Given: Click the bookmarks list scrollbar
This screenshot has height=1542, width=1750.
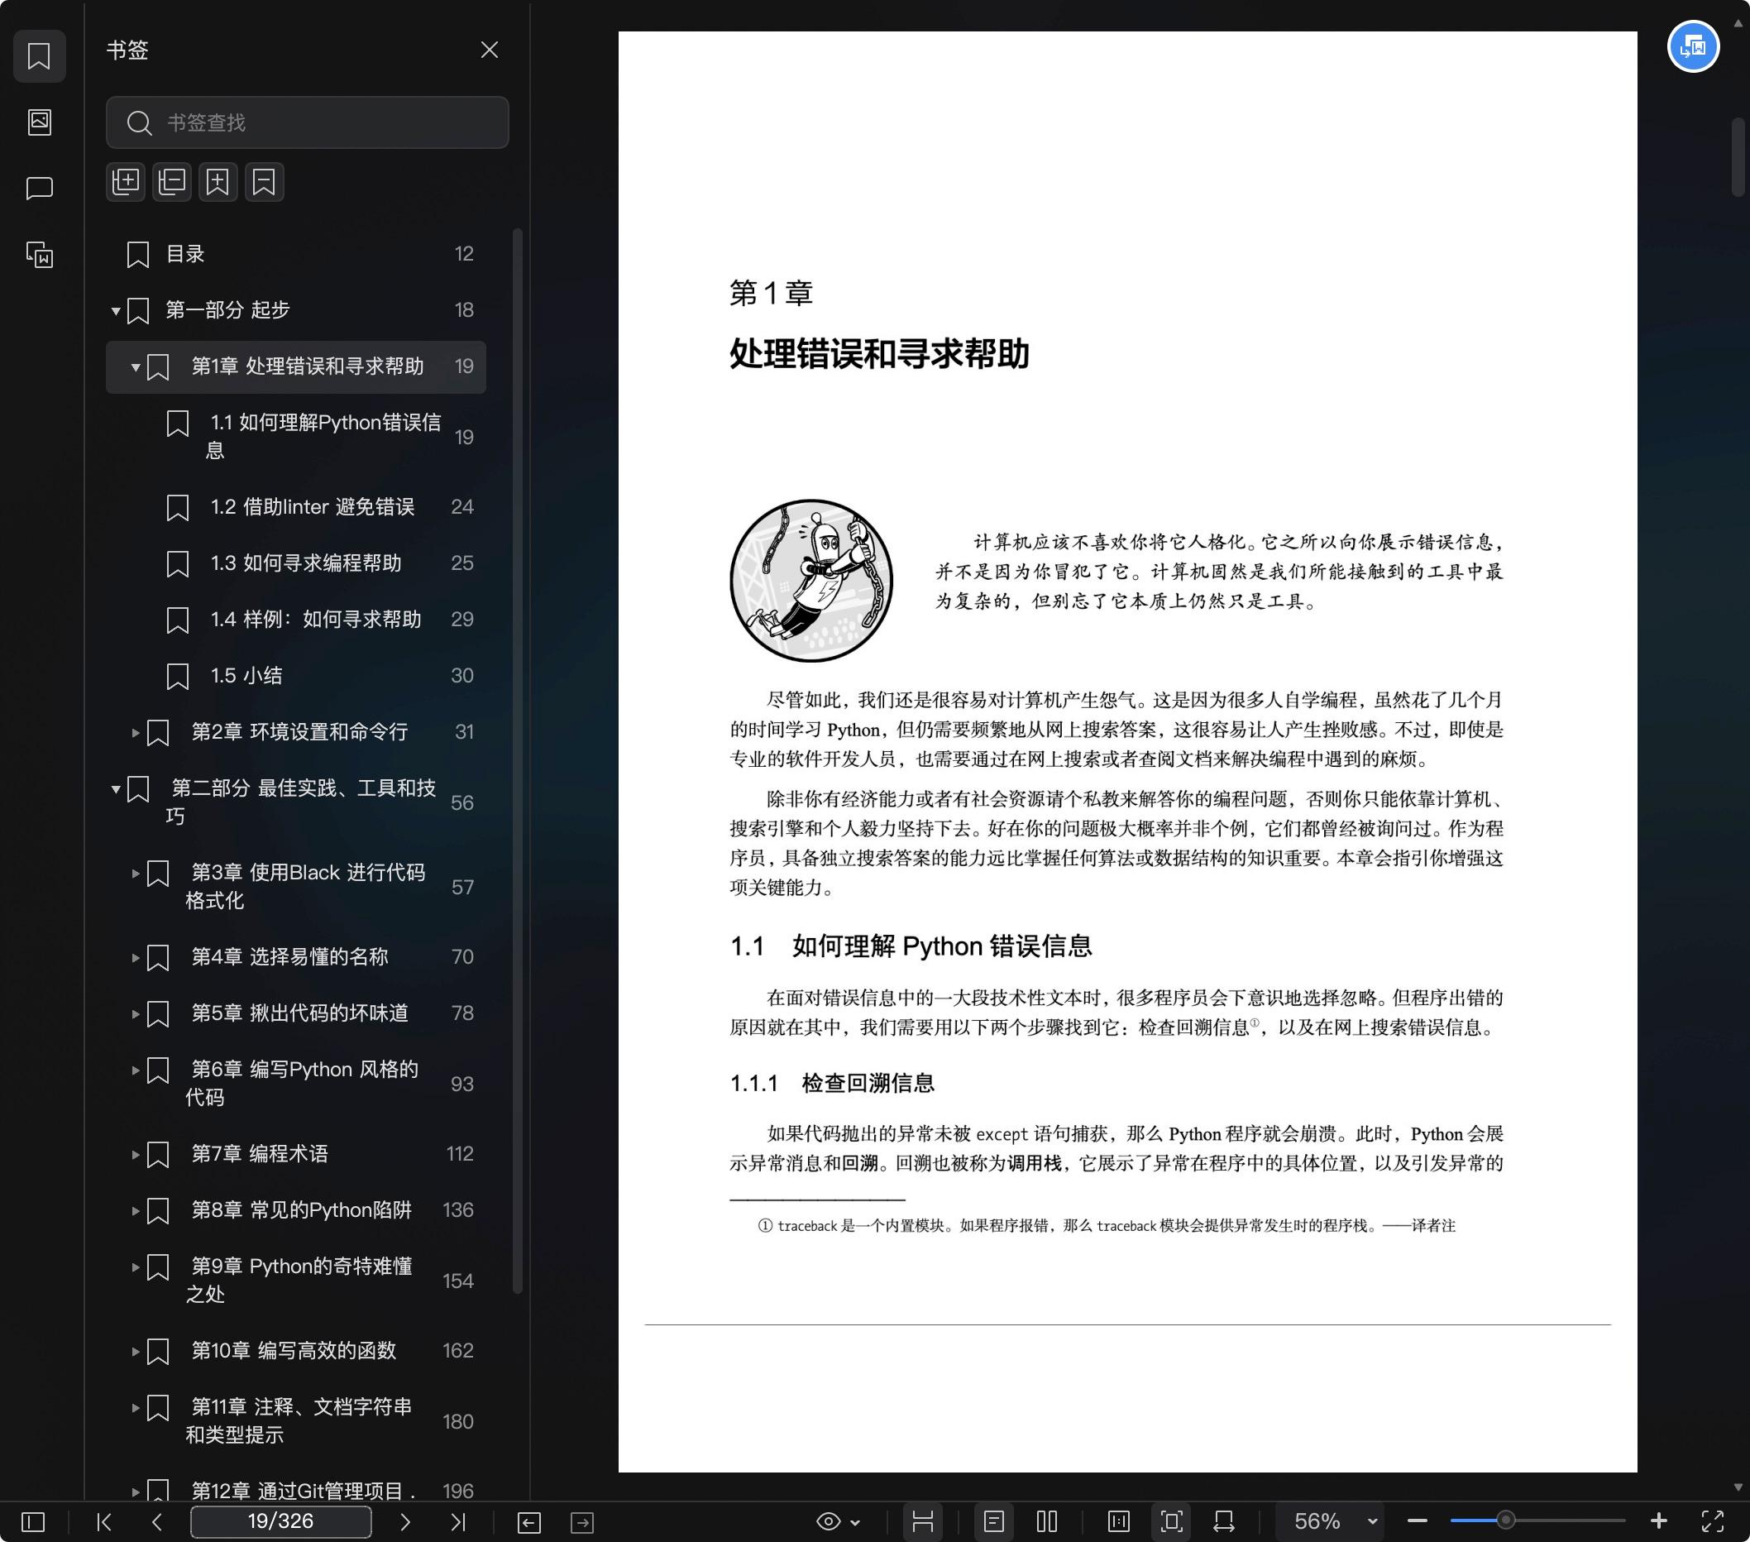Looking at the screenshot, I should [x=517, y=760].
